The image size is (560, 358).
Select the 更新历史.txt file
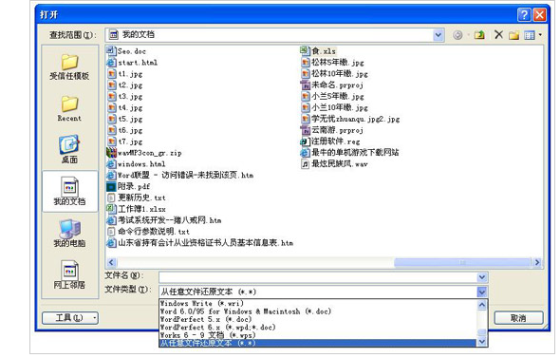coord(136,198)
